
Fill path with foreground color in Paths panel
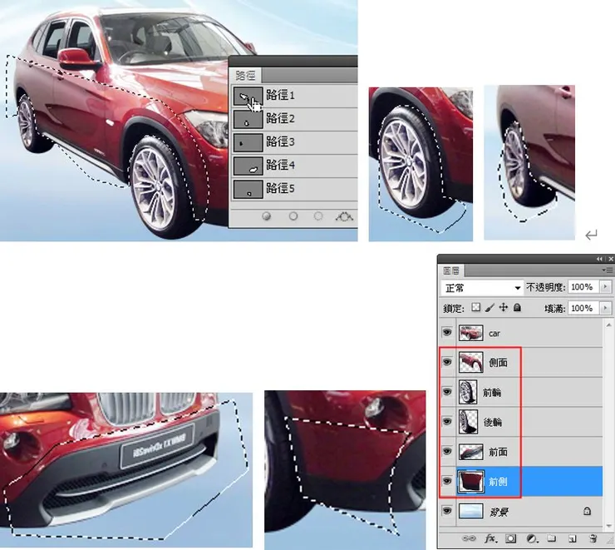pyautogui.click(x=266, y=216)
